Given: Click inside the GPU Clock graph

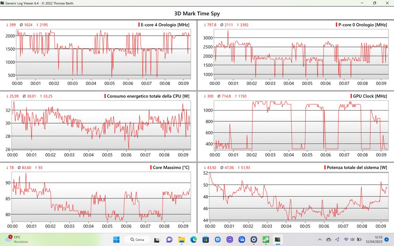Looking at the screenshot, I should (x=301, y=125).
